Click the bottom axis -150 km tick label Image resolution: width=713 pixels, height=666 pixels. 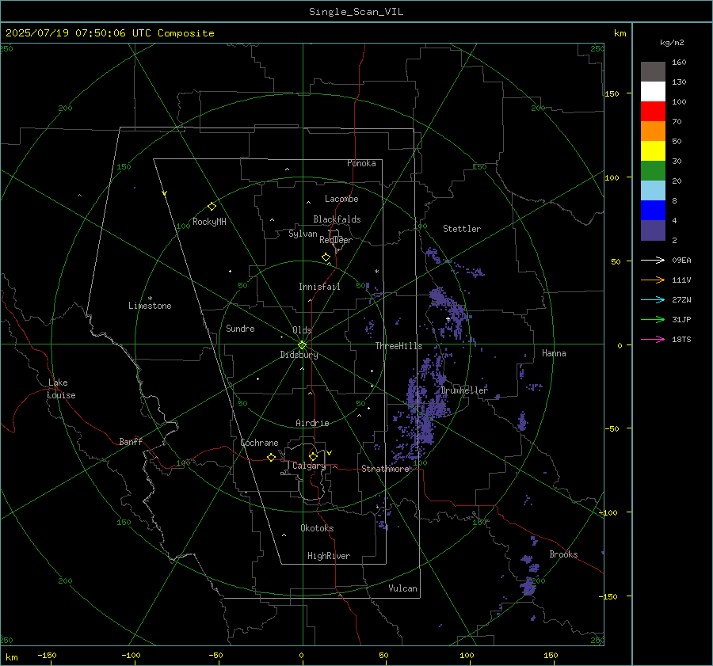click(47, 655)
